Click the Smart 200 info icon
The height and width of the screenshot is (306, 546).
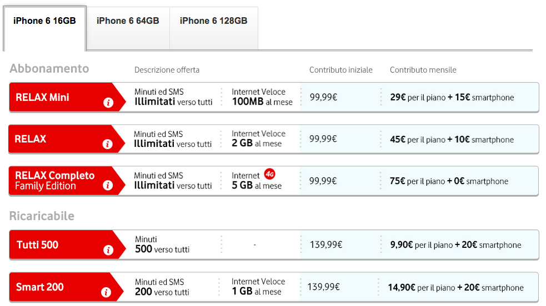click(x=106, y=292)
